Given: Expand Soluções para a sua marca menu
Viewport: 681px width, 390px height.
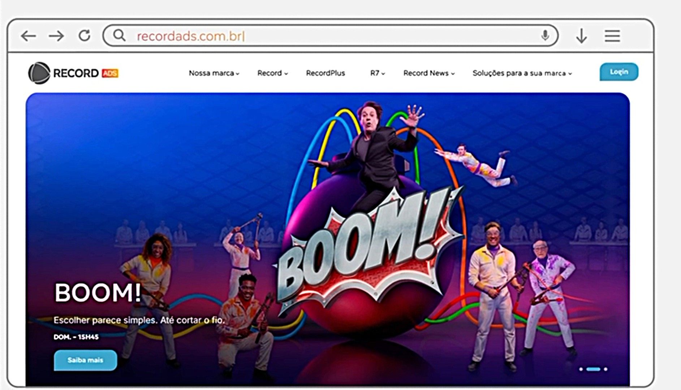Looking at the screenshot, I should pyautogui.click(x=522, y=73).
